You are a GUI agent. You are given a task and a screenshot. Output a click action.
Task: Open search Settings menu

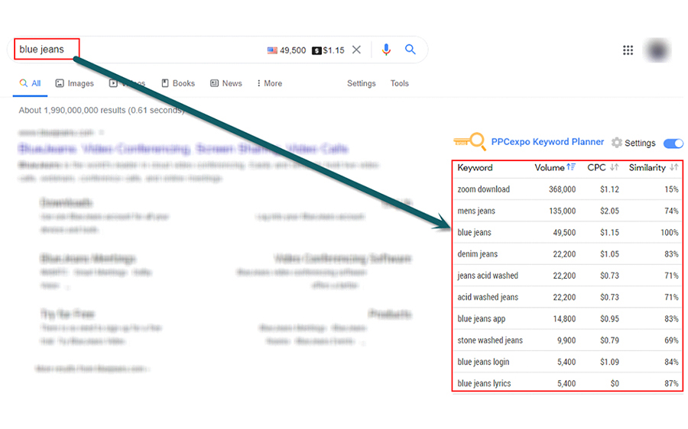click(x=361, y=83)
